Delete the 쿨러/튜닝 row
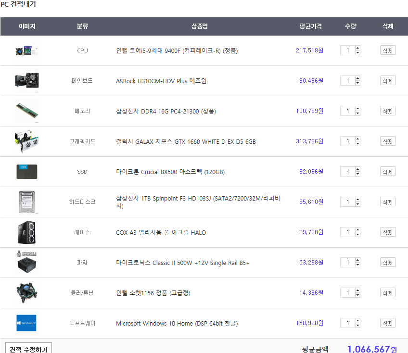 (x=388, y=293)
